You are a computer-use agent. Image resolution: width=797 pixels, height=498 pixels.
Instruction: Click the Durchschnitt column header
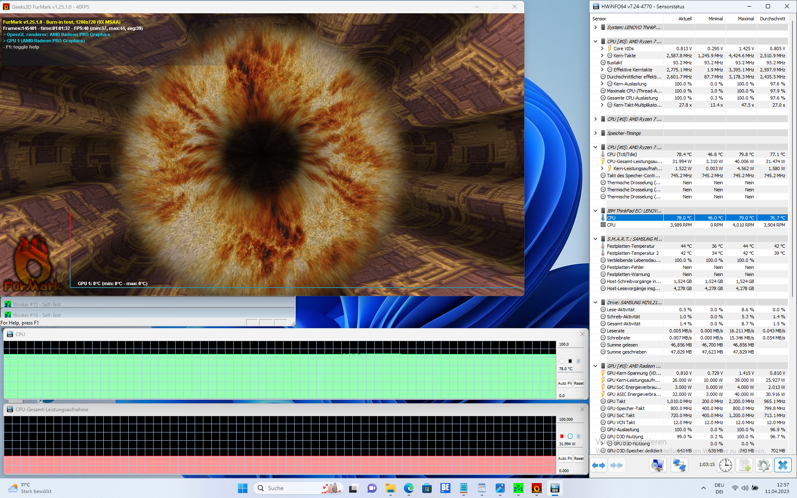(772, 19)
